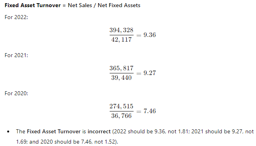
Task: Click the result 9.36 in the 2022 equation
Action: pos(150,35)
